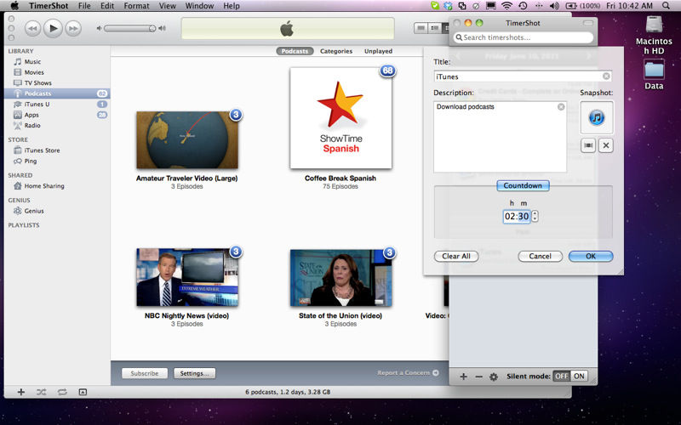
Task: Adjust the iTunes volume slider
Action: [x=130, y=29]
